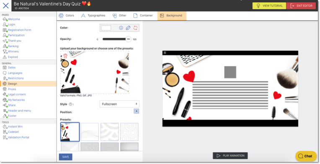This screenshot has height=164, width=320.
Task: Switch to the Colors tab
Action: (x=67, y=15)
